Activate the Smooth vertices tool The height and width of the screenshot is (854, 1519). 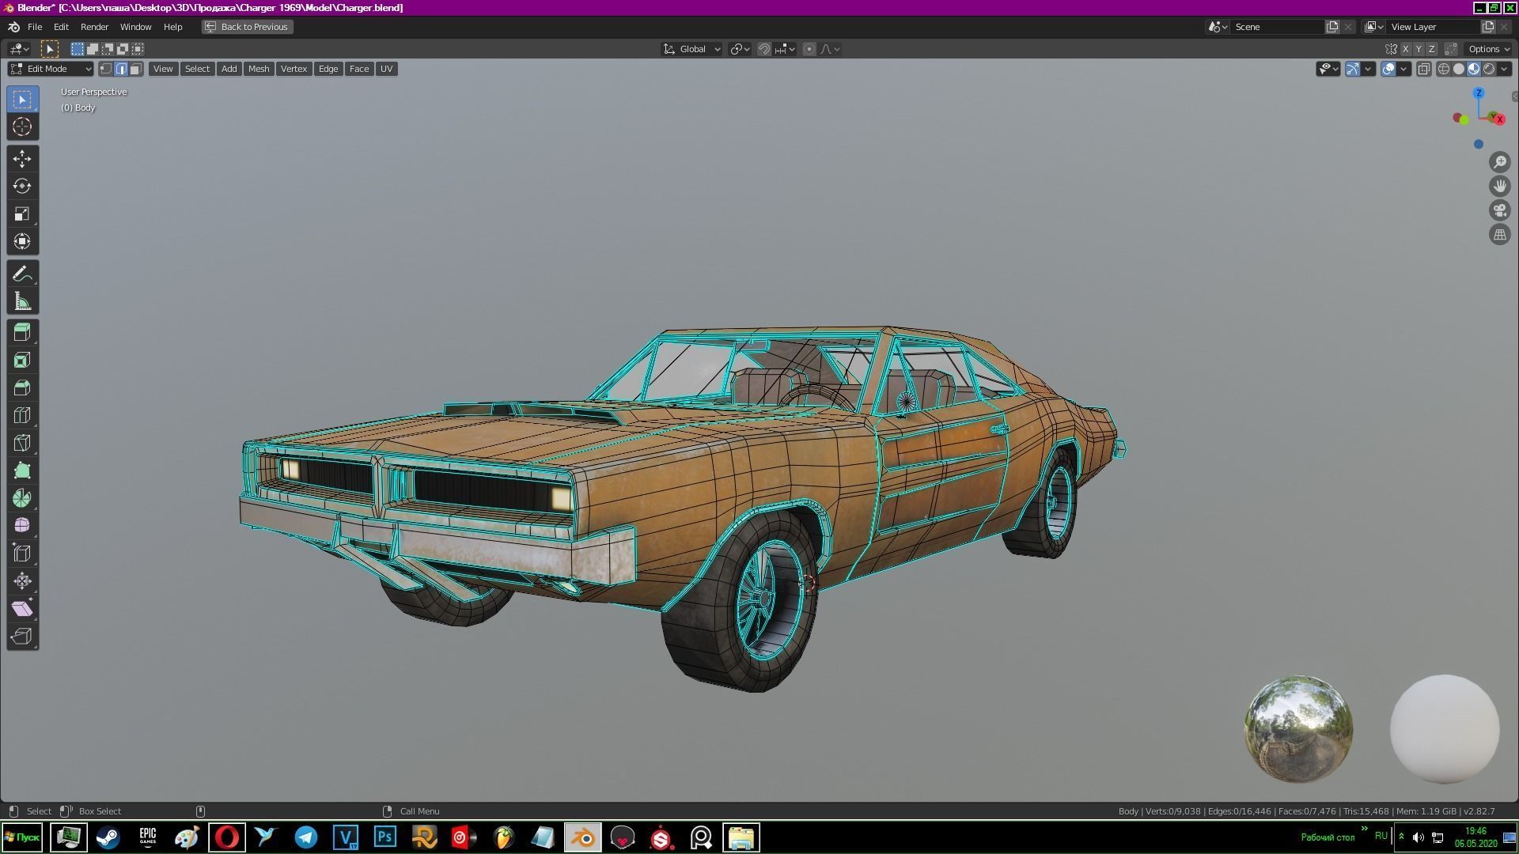(x=22, y=526)
